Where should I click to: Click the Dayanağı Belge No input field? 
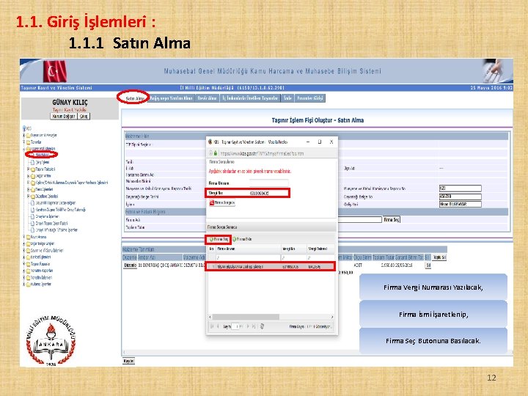click(x=461, y=197)
